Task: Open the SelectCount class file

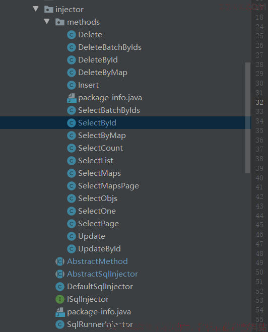Action: click(x=100, y=148)
